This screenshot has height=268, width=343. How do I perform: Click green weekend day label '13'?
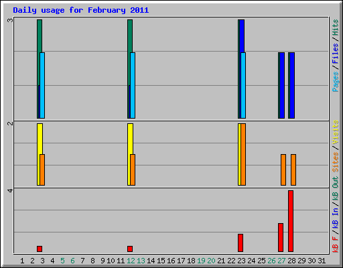[141, 261]
